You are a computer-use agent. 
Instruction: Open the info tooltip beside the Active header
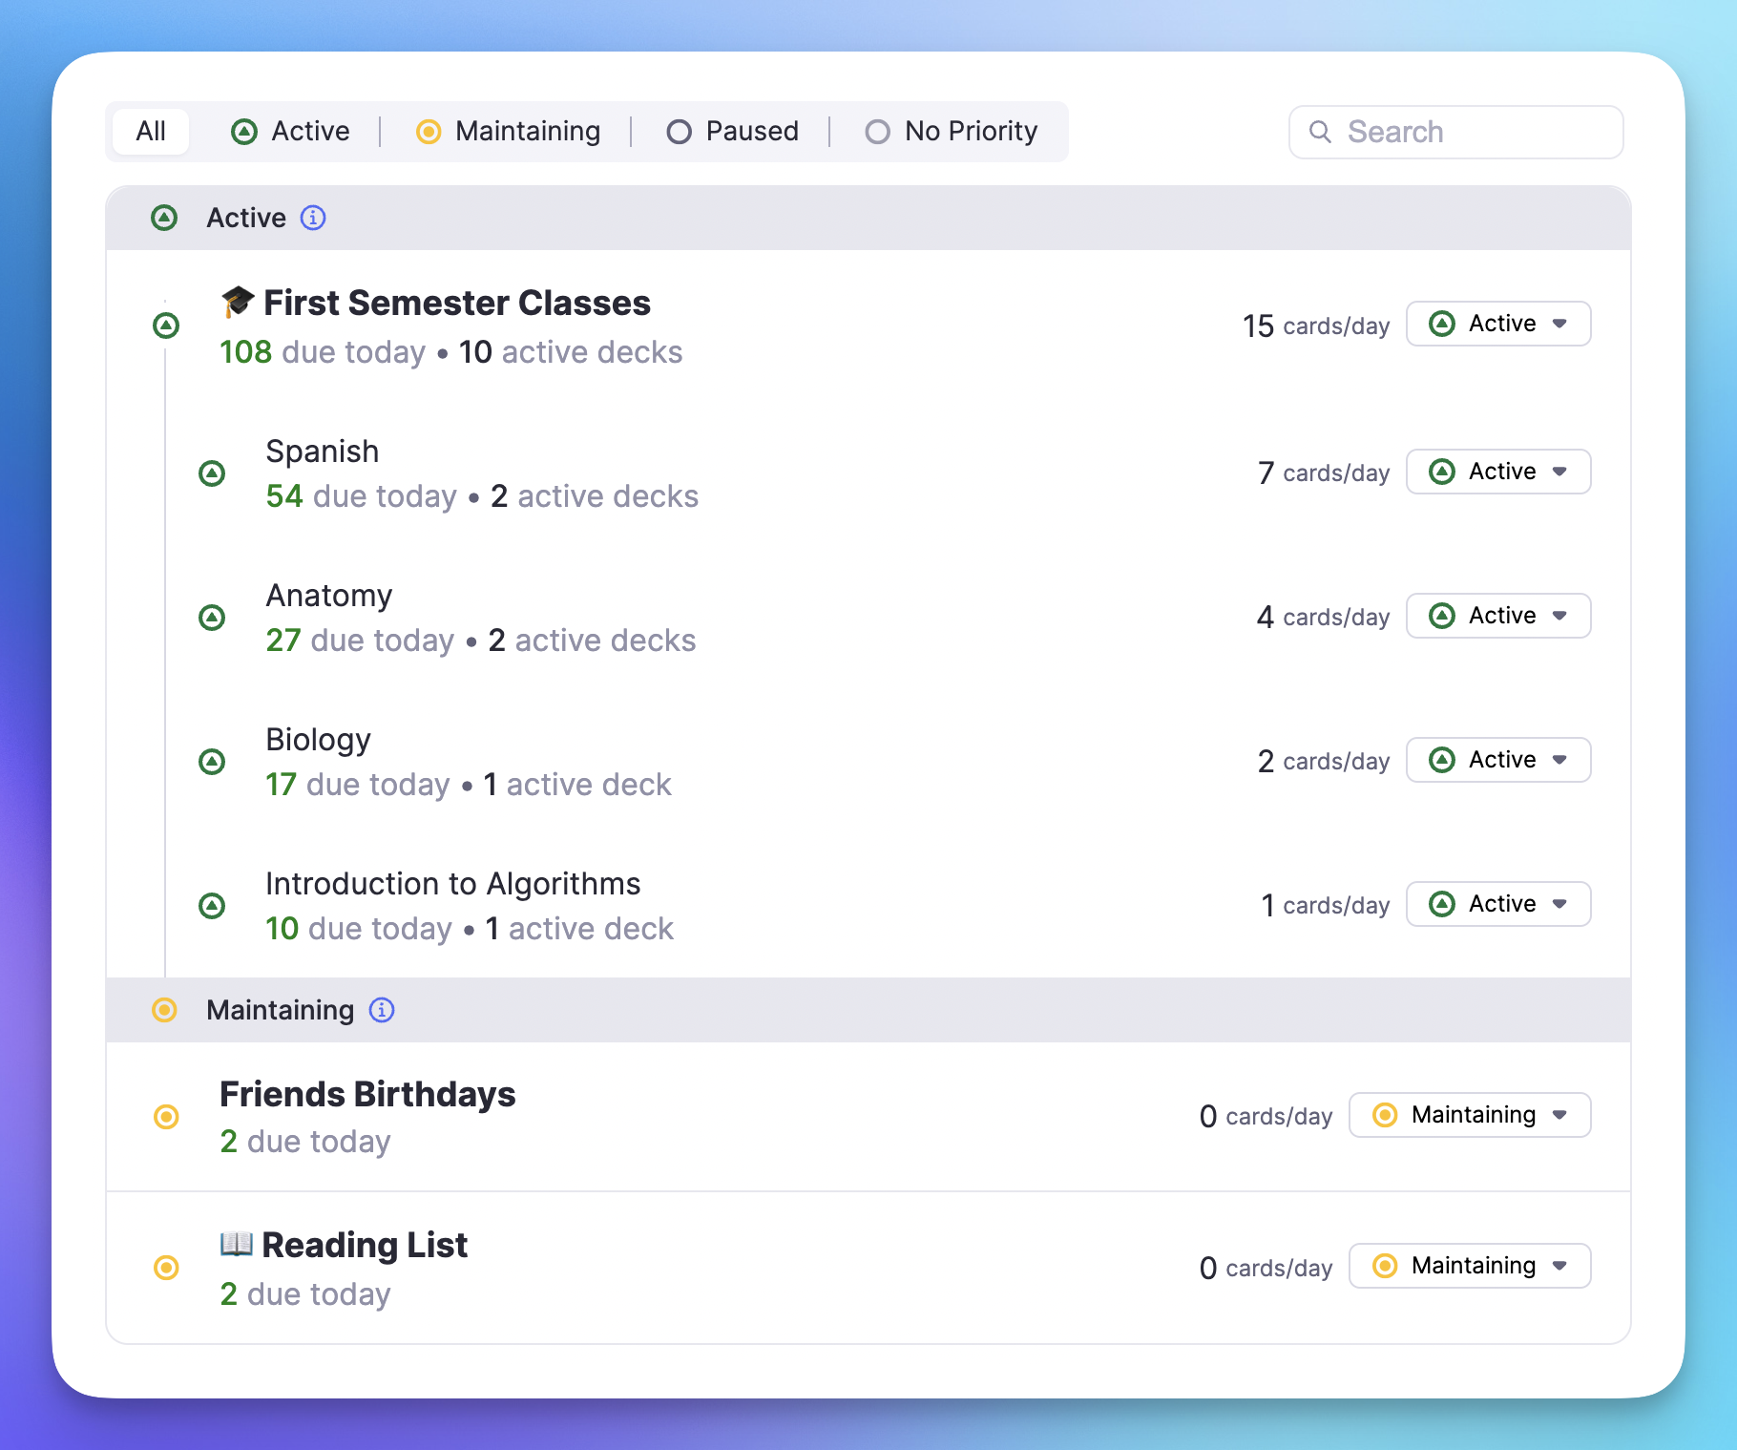pyautogui.click(x=314, y=218)
